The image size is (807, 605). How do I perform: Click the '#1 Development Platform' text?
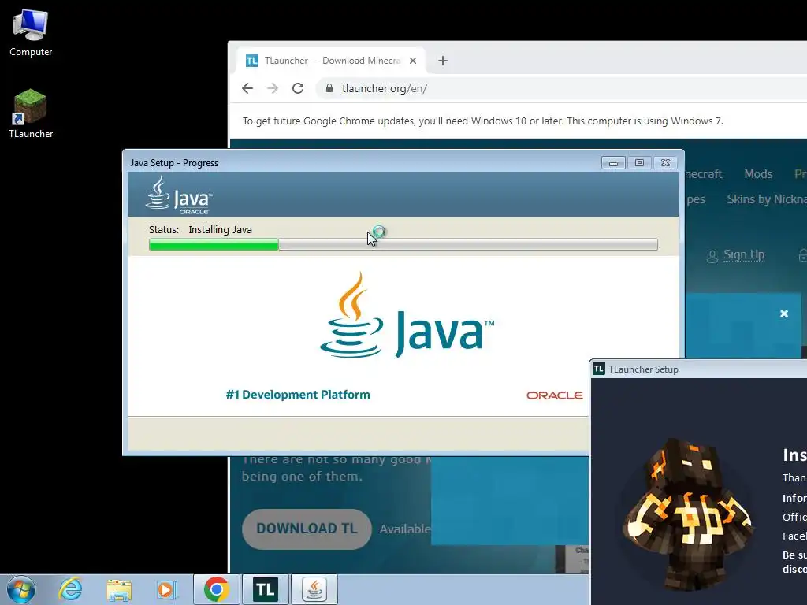[298, 395]
